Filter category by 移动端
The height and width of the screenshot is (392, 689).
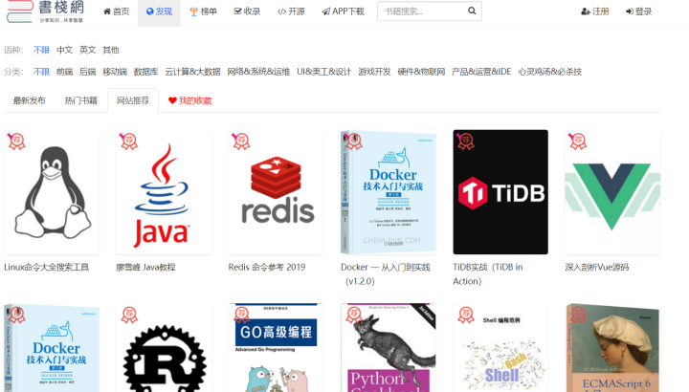115,72
